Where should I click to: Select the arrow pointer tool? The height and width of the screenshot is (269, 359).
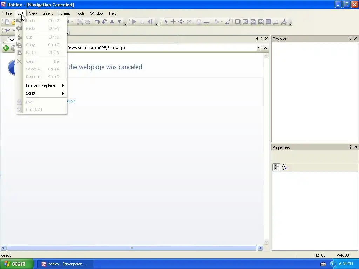(166, 22)
